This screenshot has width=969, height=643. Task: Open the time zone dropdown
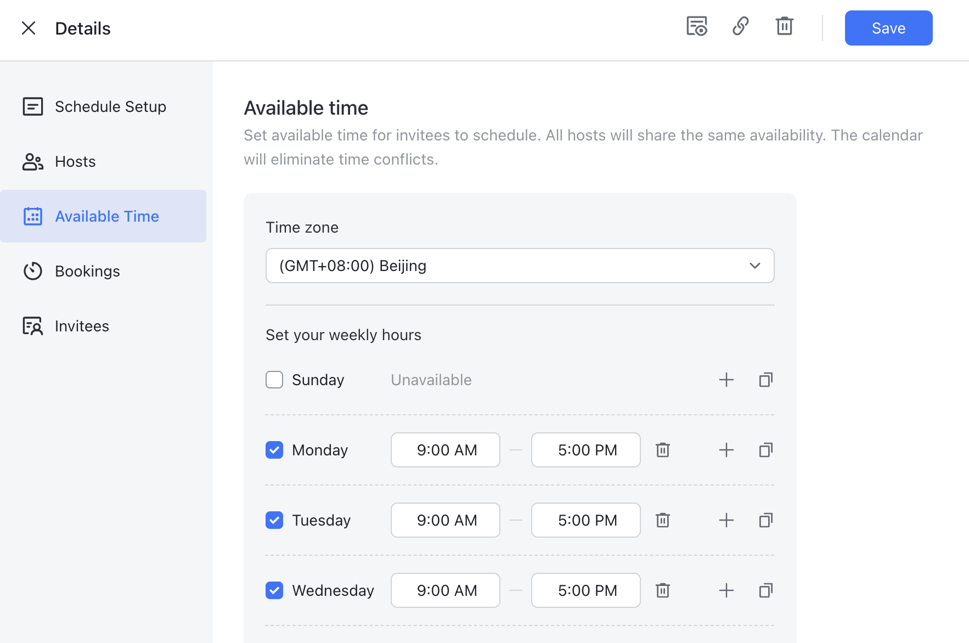tap(520, 266)
